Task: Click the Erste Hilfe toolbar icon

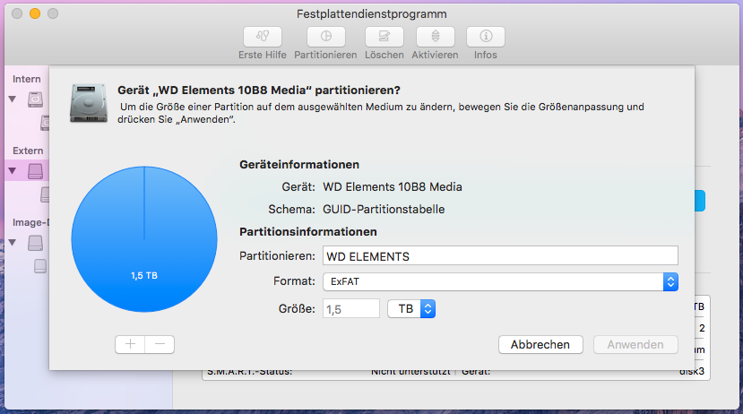Action: [x=263, y=37]
